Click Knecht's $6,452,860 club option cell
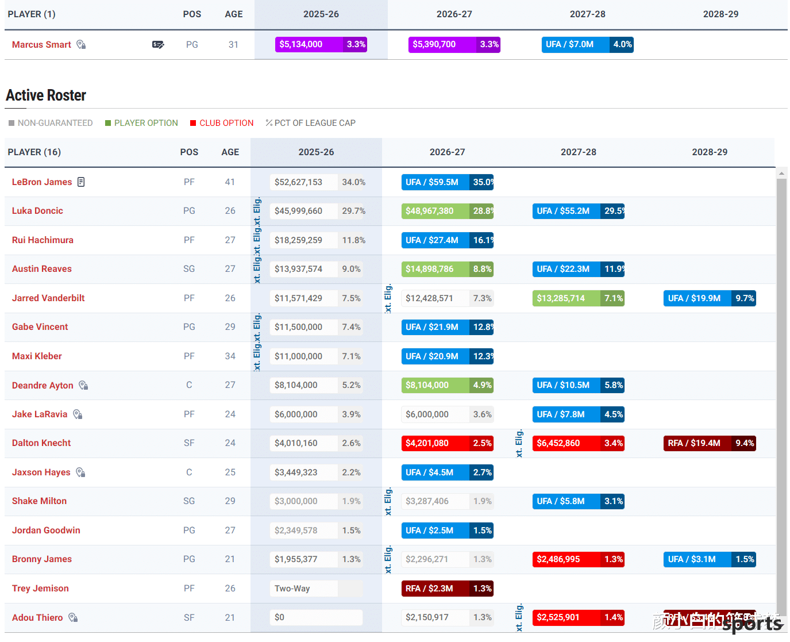 point(579,443)
